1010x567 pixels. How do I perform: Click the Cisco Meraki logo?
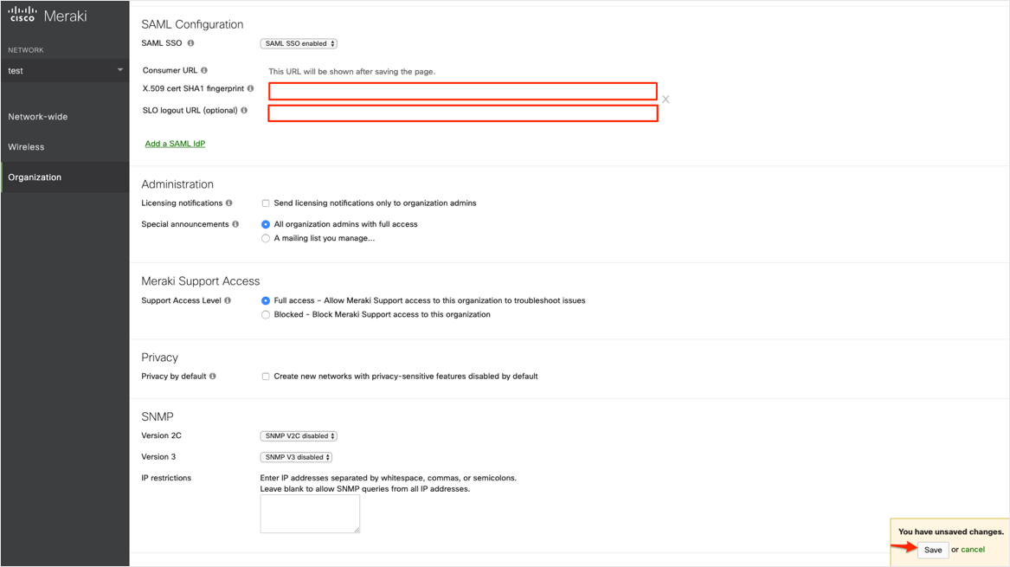48,16
